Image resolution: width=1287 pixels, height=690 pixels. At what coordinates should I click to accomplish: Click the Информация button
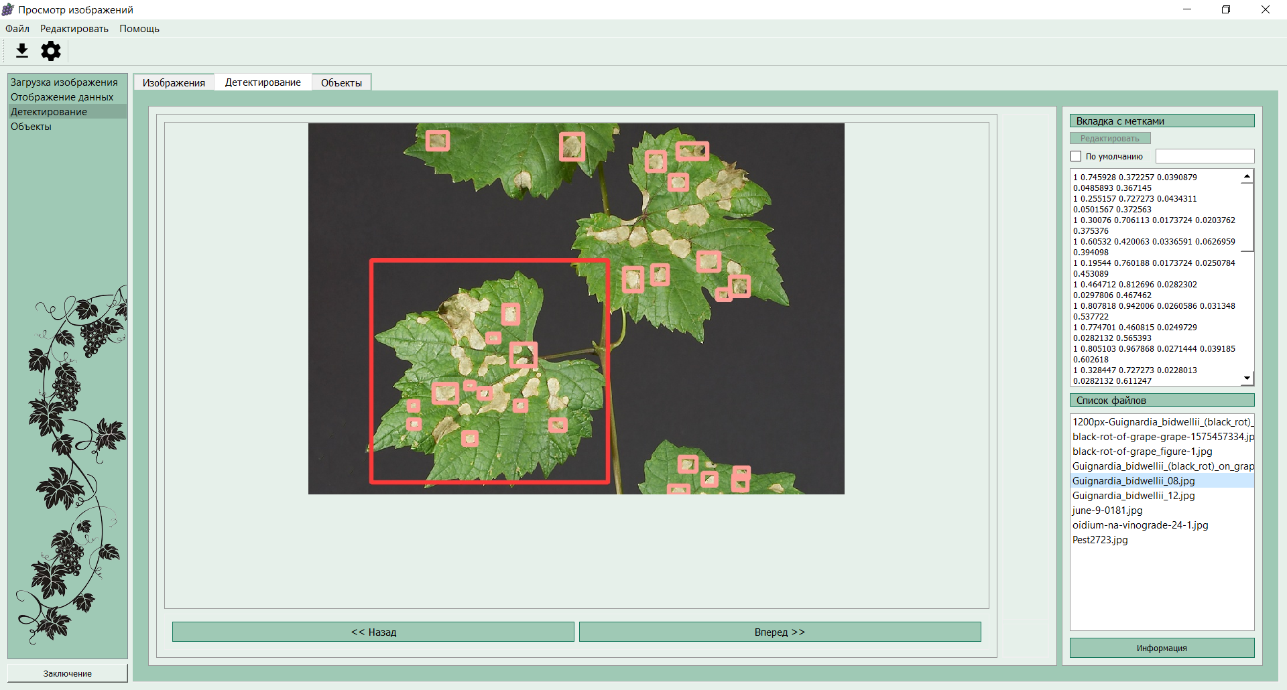(1162, 648)
